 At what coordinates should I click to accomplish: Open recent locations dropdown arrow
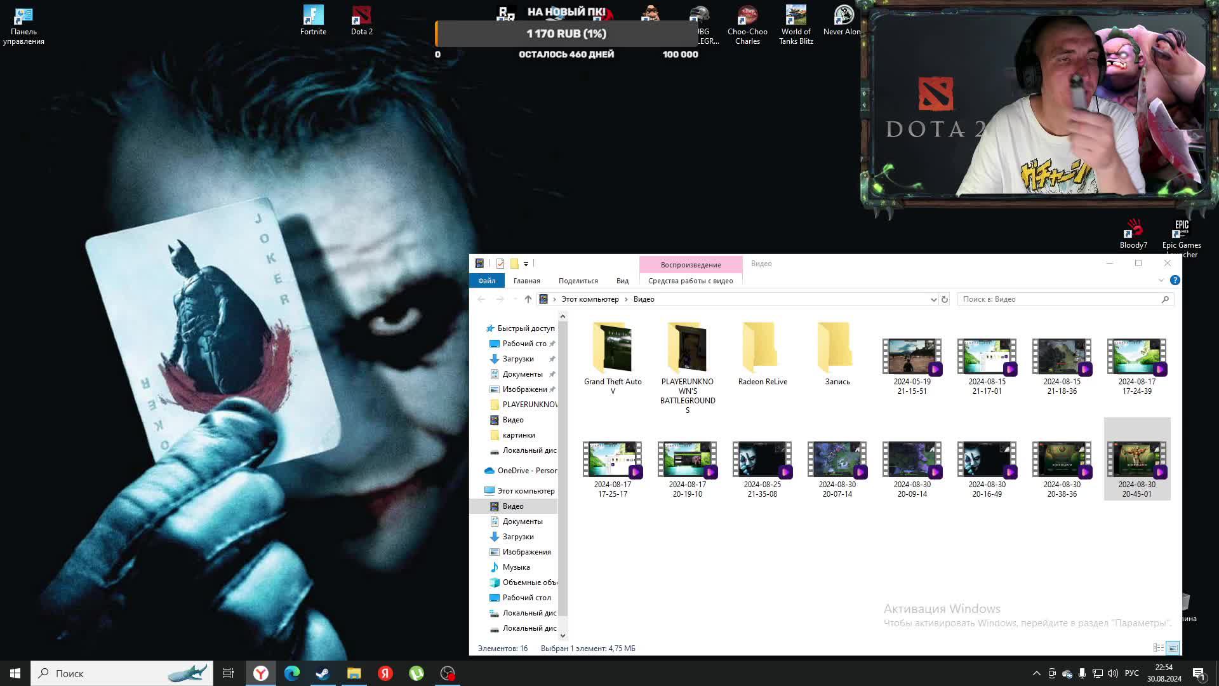(515, 299)
